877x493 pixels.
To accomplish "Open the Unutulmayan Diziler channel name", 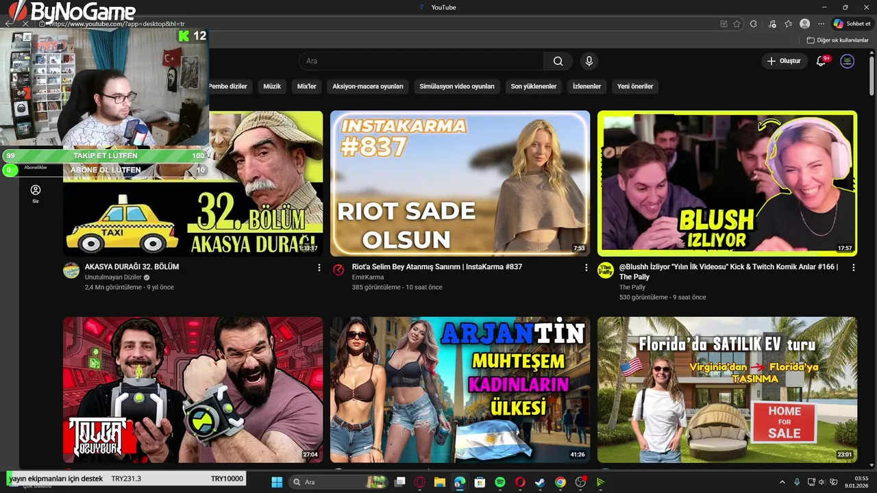I will click(x=113, y=277).
